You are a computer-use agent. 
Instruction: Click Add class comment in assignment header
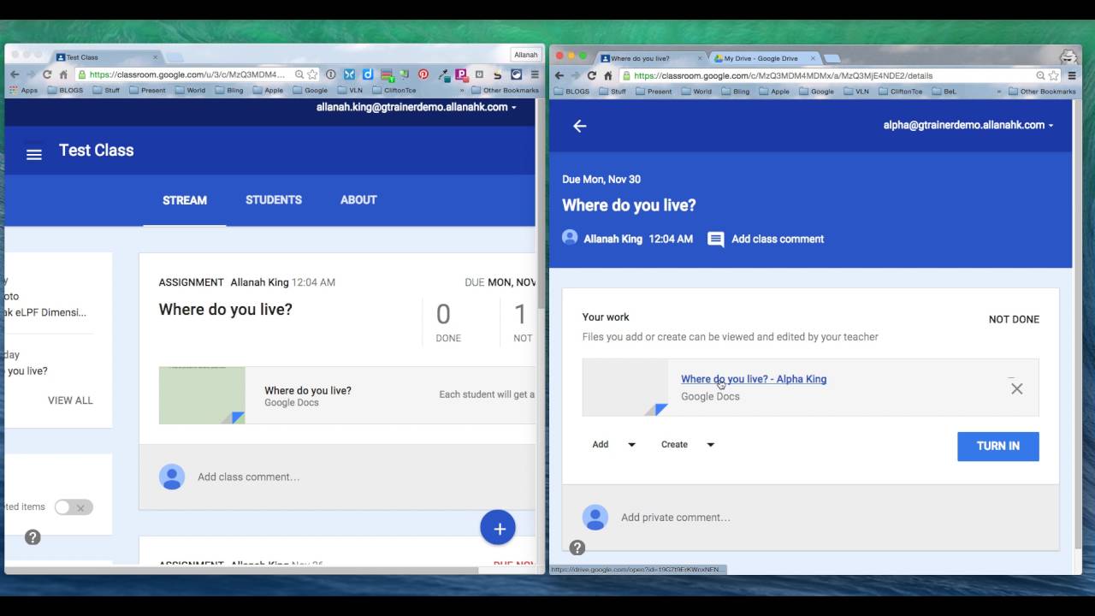tap(778, 240)
